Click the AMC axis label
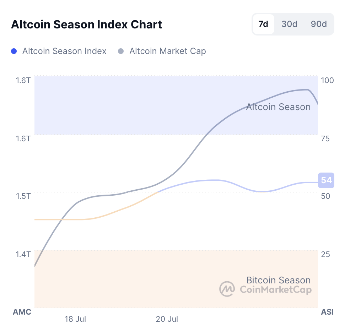 [22, 312]
